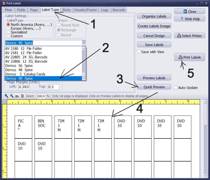Click the fit page width icon
The width and height of the screenshot is (210, 180).
click(x=17, y=96)
